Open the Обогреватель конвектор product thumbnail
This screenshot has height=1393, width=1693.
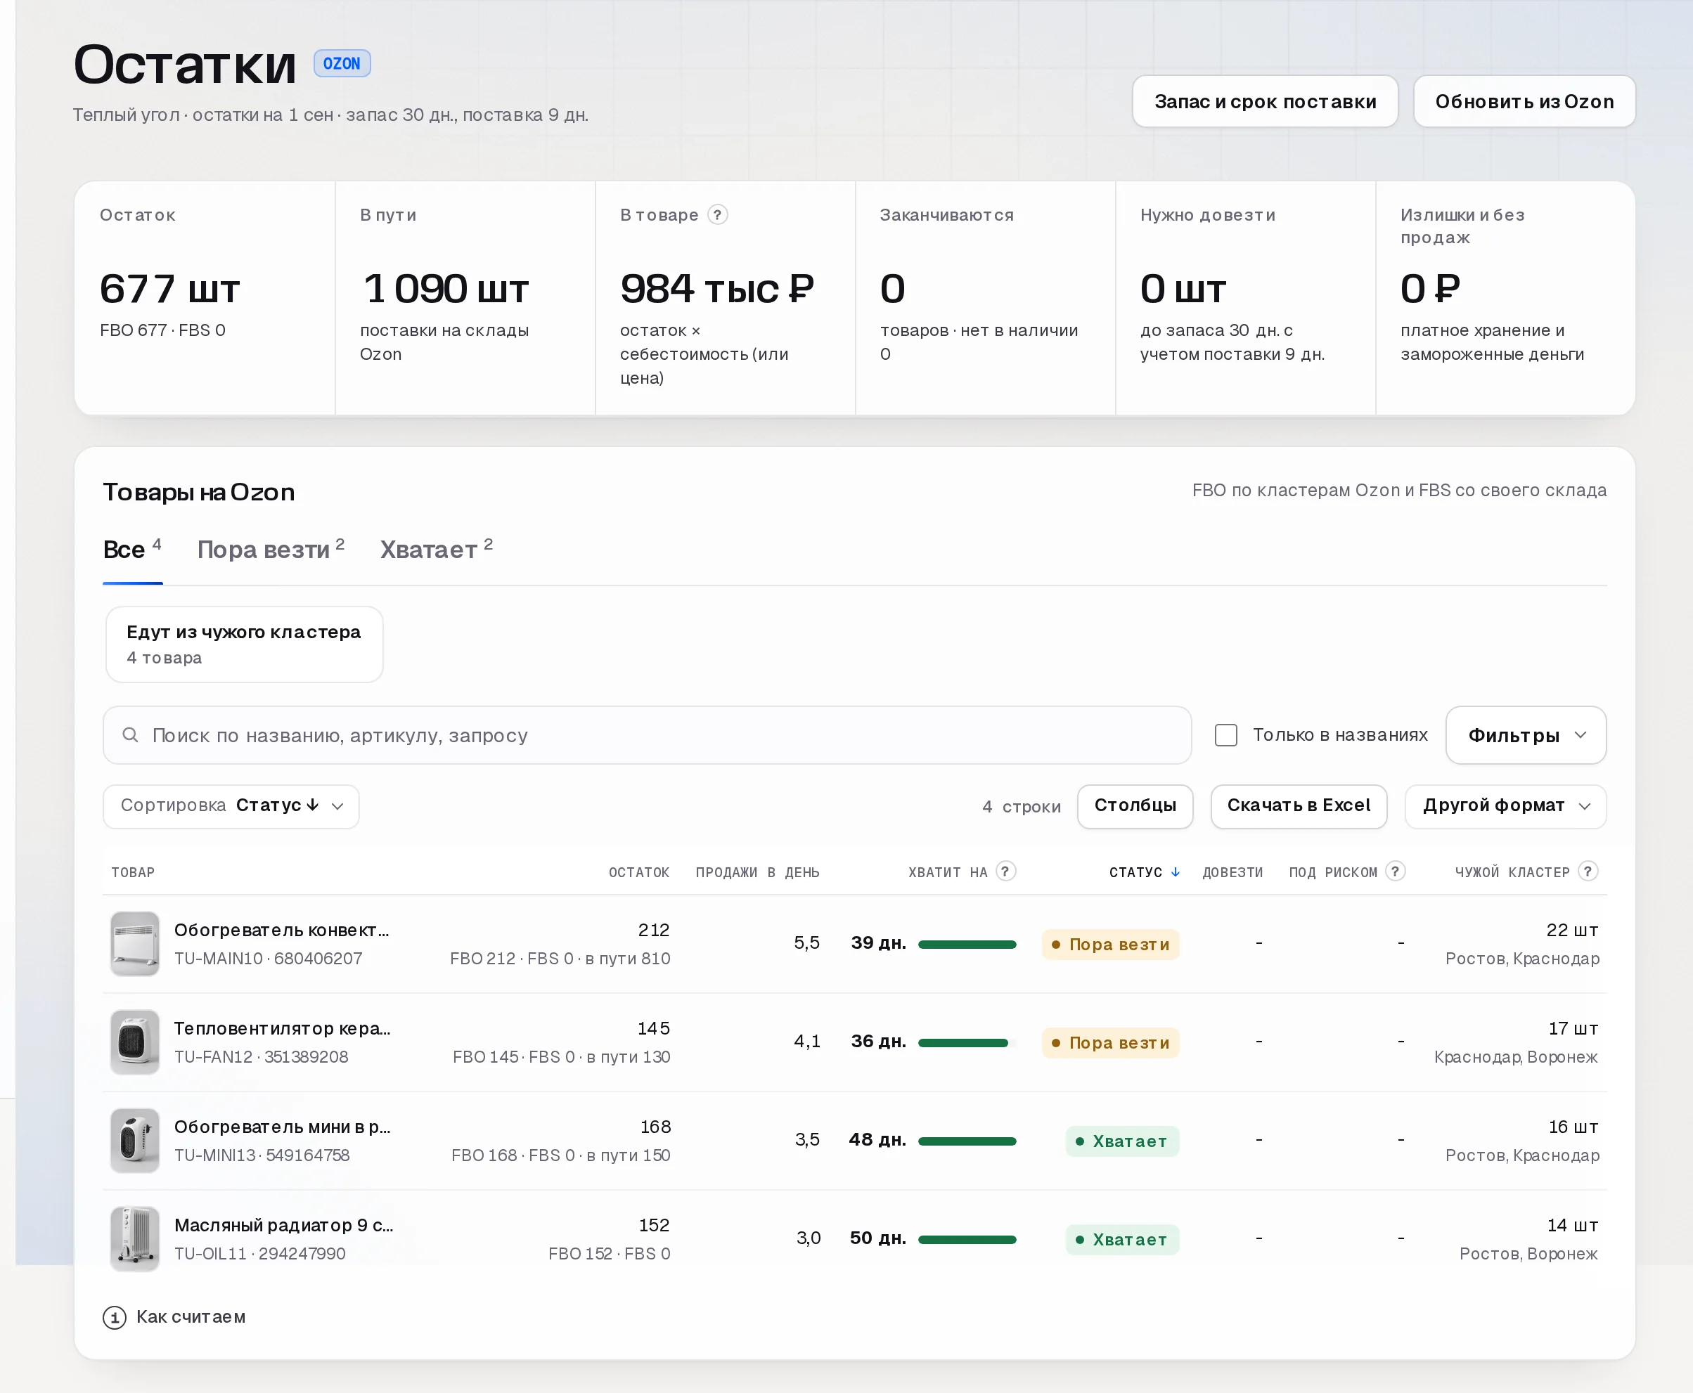[x=135, y=944]
